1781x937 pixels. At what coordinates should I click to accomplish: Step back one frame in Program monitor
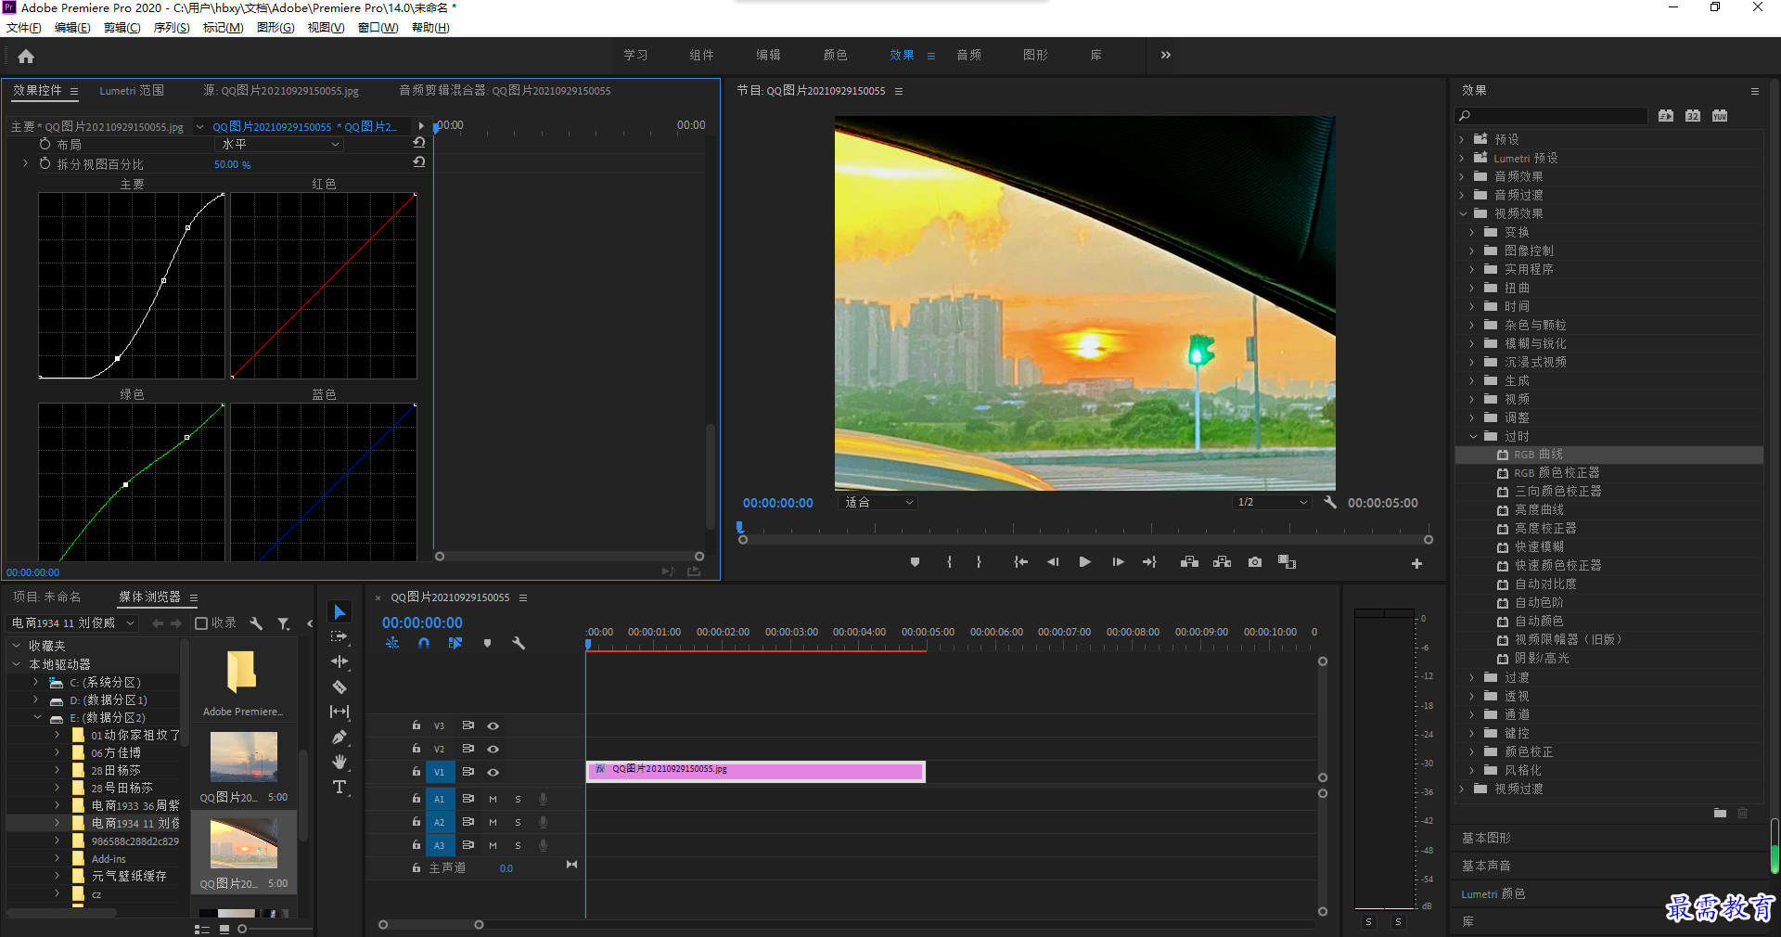(1053, 562)
